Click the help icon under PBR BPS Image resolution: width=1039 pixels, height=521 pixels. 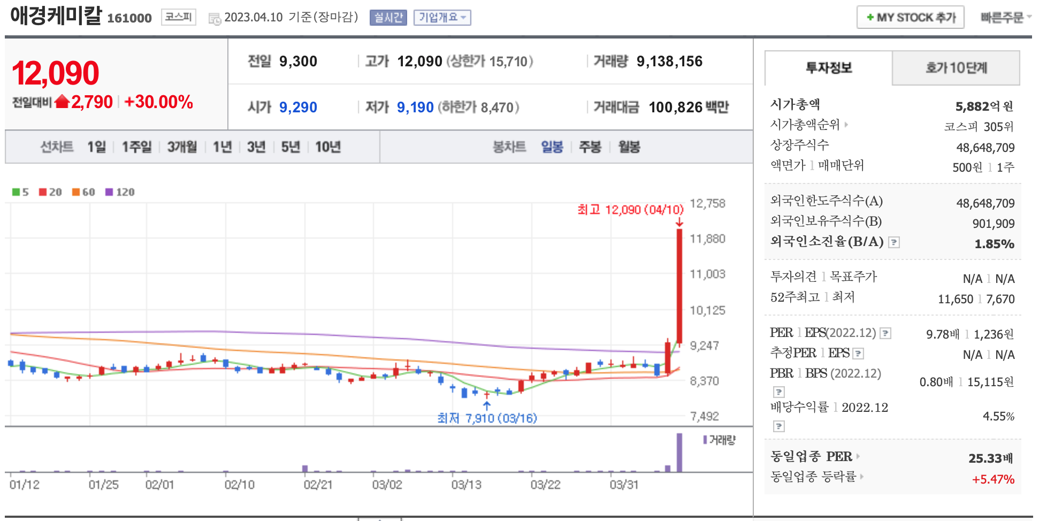(779, 392)
